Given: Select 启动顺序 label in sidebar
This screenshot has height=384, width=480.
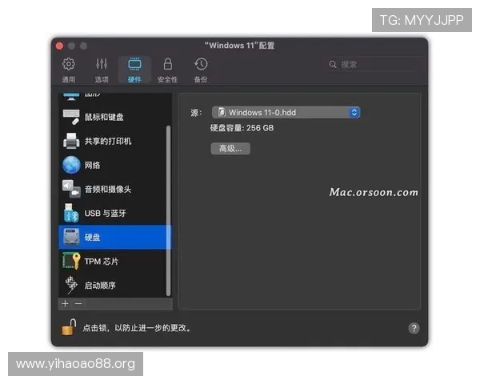Looking at the screenshot, I should 100,286.
